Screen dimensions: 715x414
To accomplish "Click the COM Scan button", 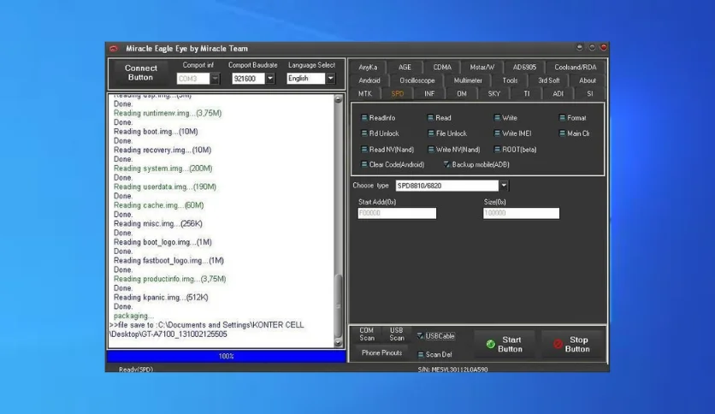I will pyautogui.click(x=367, y=334).
